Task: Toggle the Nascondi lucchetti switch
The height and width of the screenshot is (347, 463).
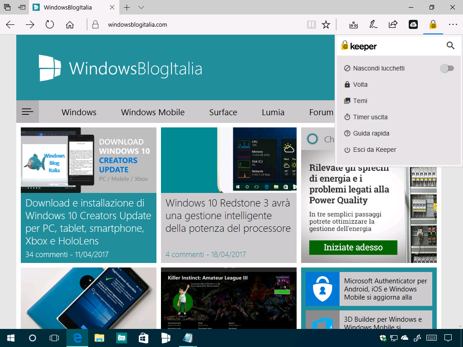Action: click(x=447, y=69)
